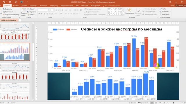The width and height of the screenshot is (186, 104).
Task: Open Контур фигуры outline dropdown
Action: pos(149,12)
